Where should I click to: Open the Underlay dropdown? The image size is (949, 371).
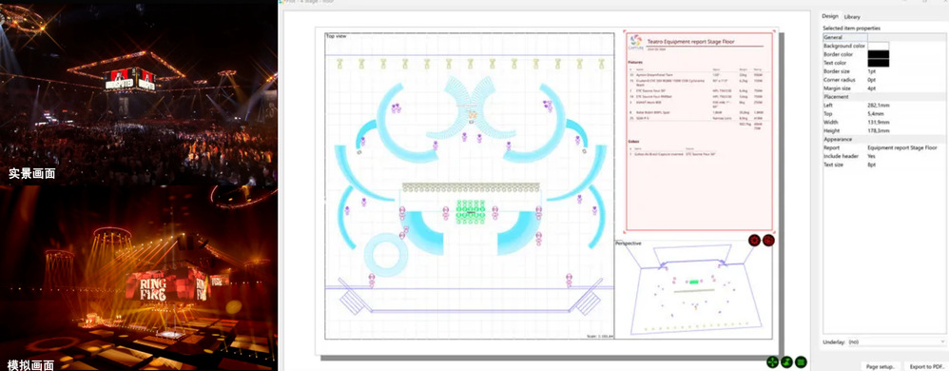click(x=897, y=342)
